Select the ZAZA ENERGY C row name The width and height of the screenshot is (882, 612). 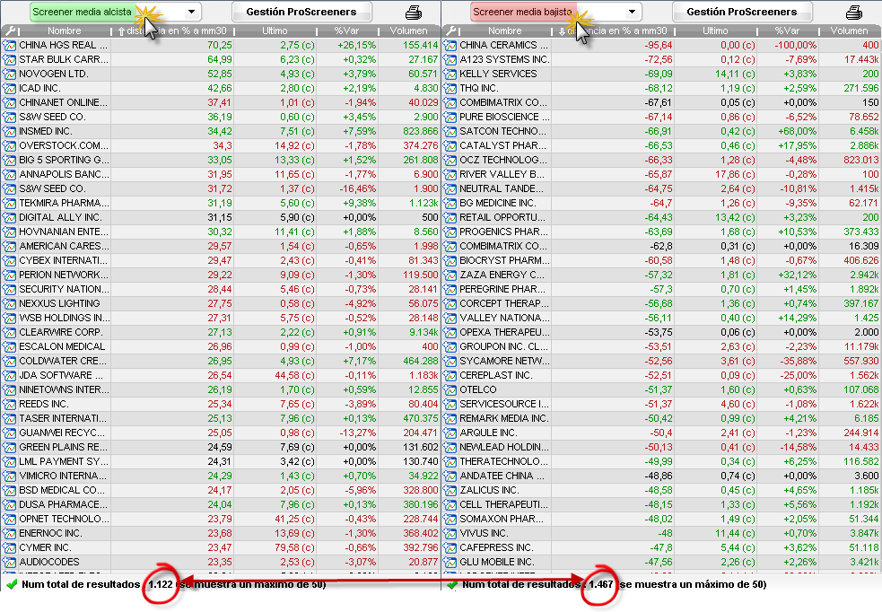point(502,275)
